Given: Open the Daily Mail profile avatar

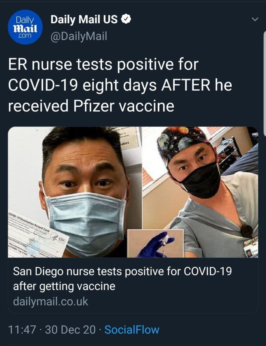Looking at the screenshot, I should coord(26,27).
